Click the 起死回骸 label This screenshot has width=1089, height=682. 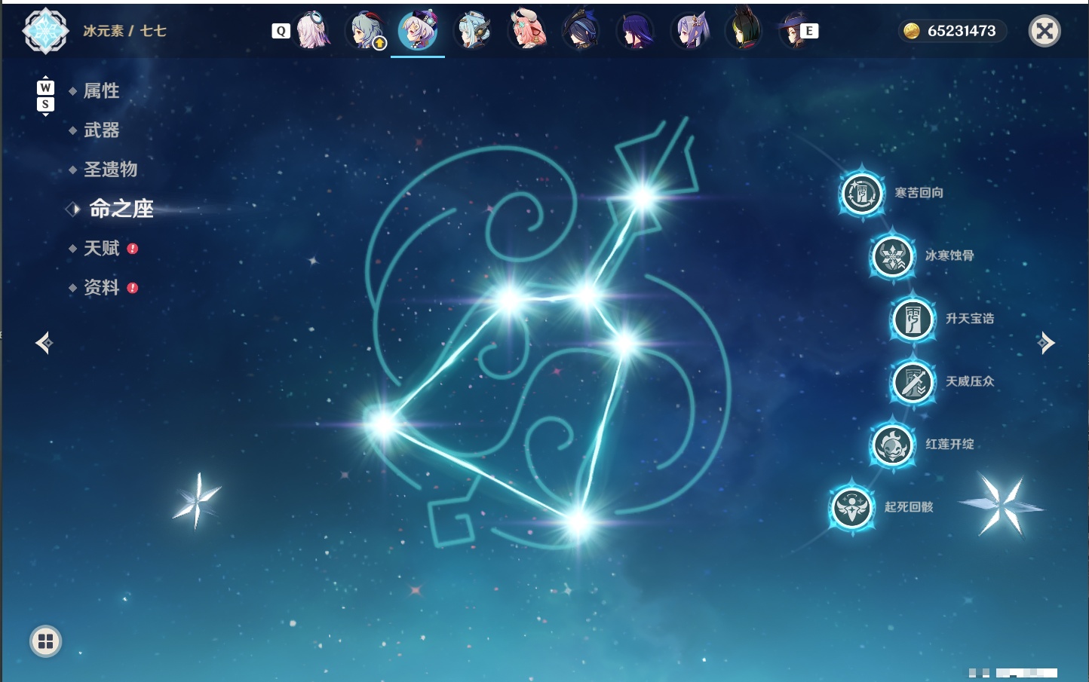click(x=909, y=507)
